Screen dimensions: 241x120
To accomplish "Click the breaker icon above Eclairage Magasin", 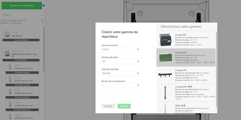I will (x=10, y=67).
